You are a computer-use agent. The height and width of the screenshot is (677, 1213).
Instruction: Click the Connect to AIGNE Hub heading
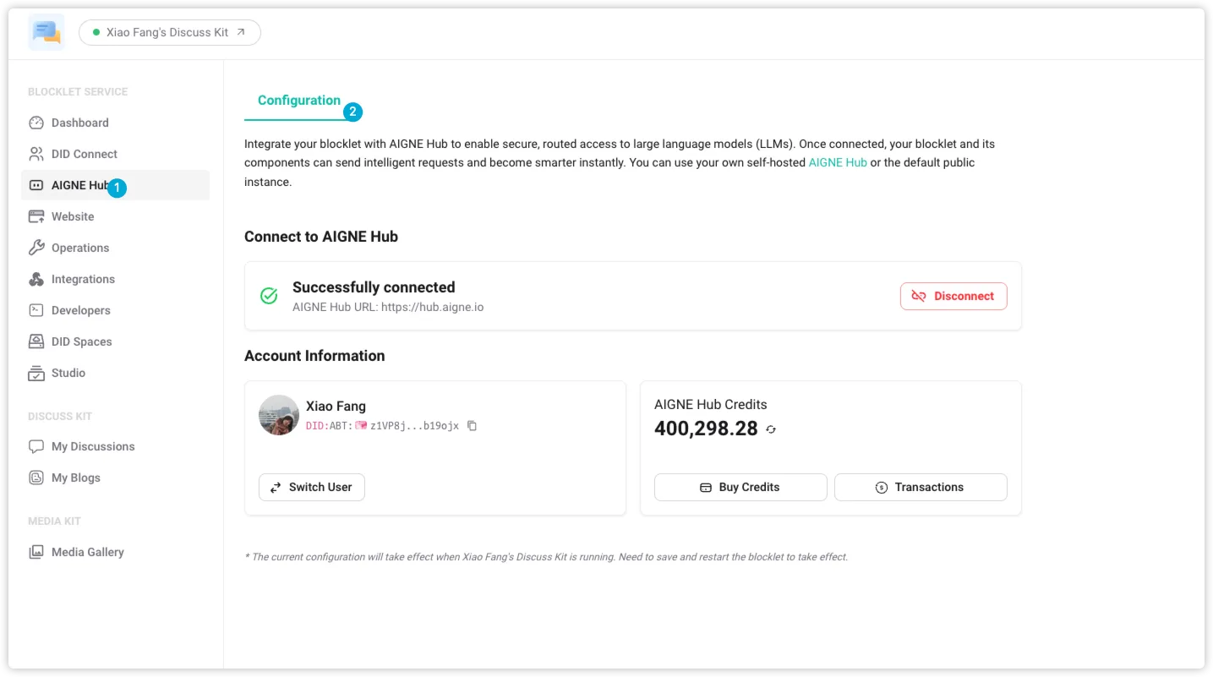[321, 237]
